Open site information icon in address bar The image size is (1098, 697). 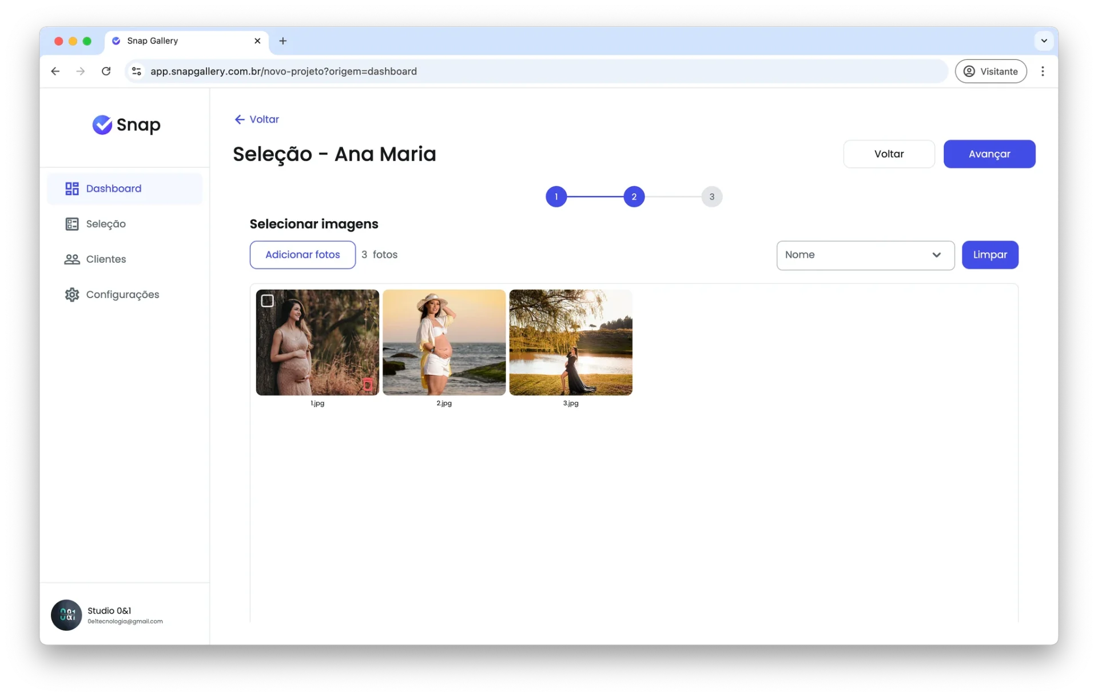coord(137,71)
